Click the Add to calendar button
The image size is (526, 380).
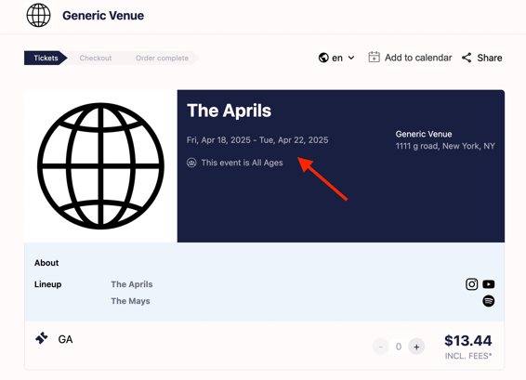[x=410, y=58]
